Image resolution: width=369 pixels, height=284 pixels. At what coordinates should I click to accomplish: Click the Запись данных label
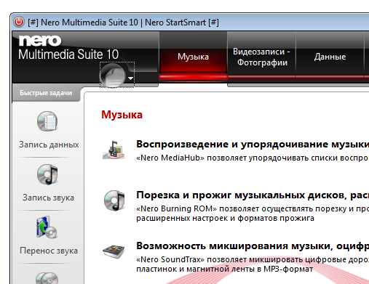[x=49, y=145]
